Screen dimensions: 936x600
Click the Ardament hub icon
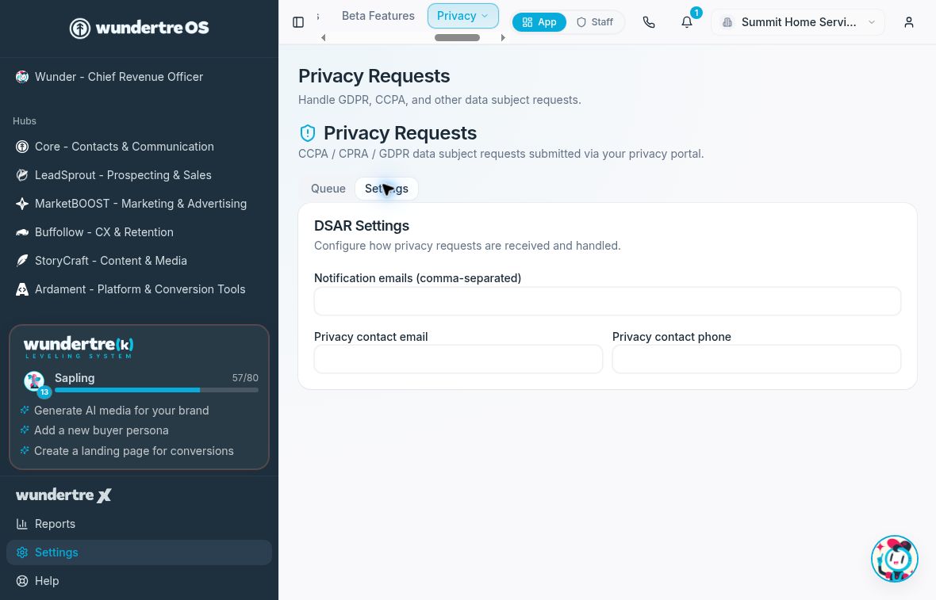(x=22, y=289)
